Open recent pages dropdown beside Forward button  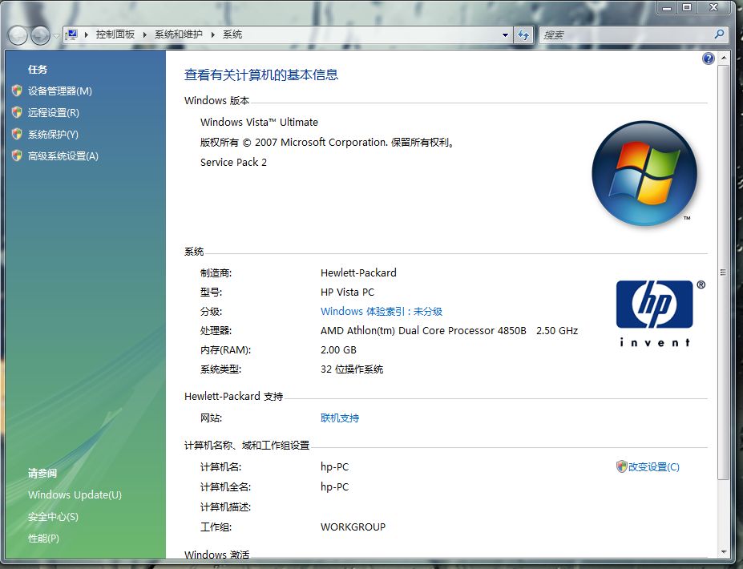click(56, 36)
